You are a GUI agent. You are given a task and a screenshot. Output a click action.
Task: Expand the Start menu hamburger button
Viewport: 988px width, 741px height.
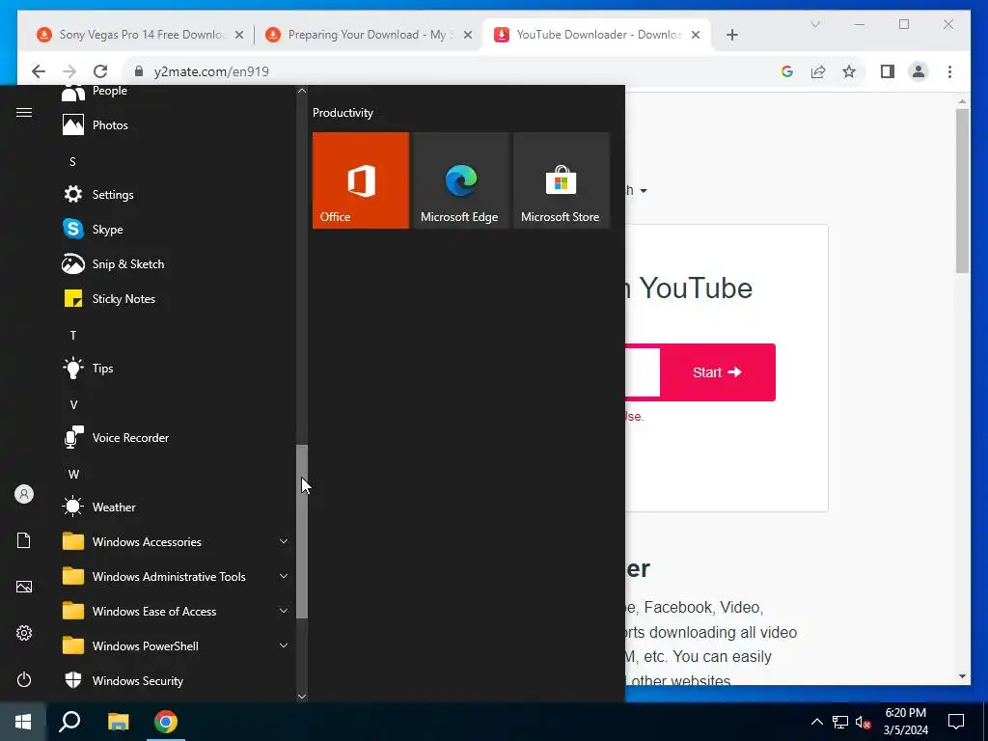pos(24,112)
